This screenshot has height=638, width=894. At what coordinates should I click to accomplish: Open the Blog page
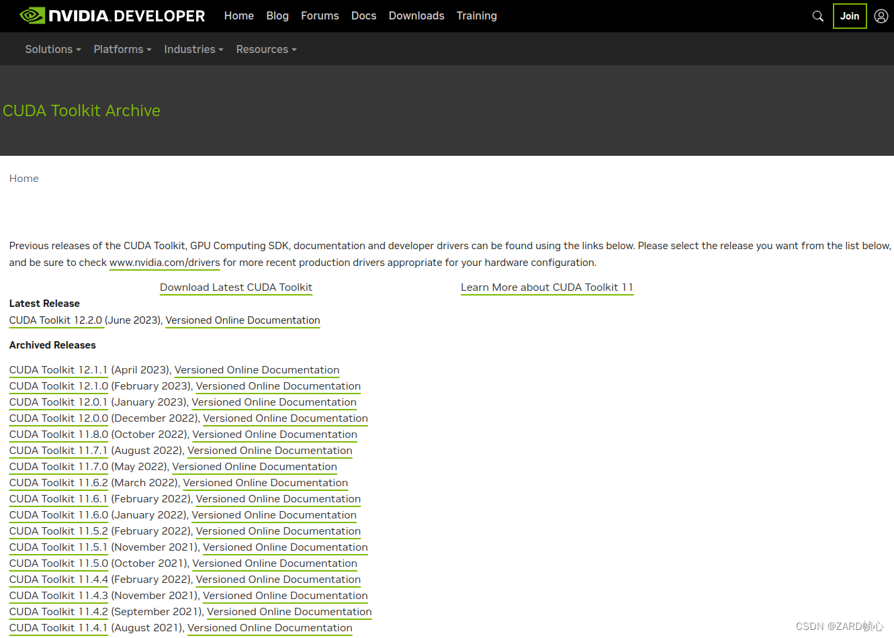point(277,15)
